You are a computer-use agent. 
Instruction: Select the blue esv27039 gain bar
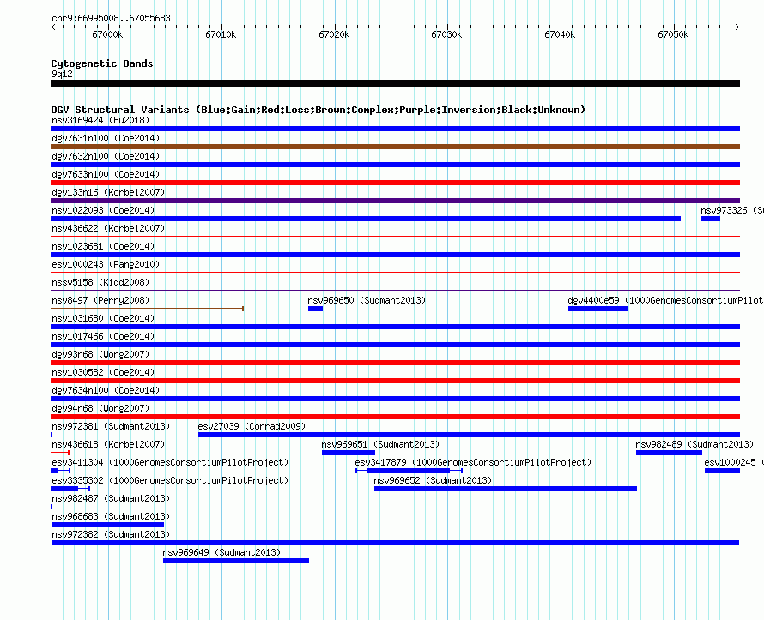tap(470, 435)
